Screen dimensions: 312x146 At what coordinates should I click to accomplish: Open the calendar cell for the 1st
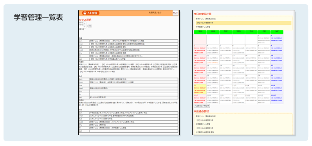(x=264, y=39)
